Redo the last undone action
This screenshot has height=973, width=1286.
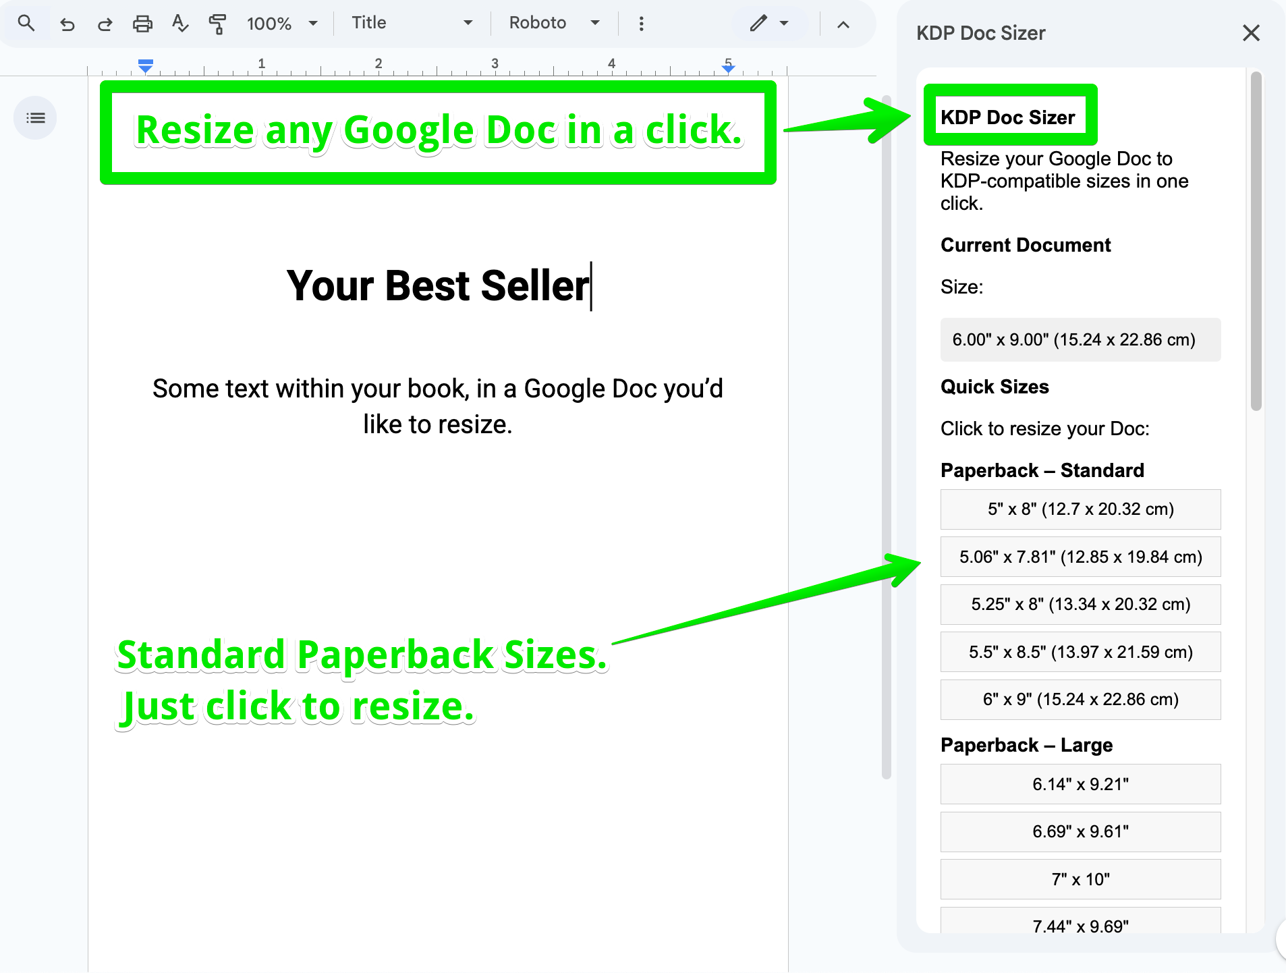pyautogui.click(x=105, y=25)
